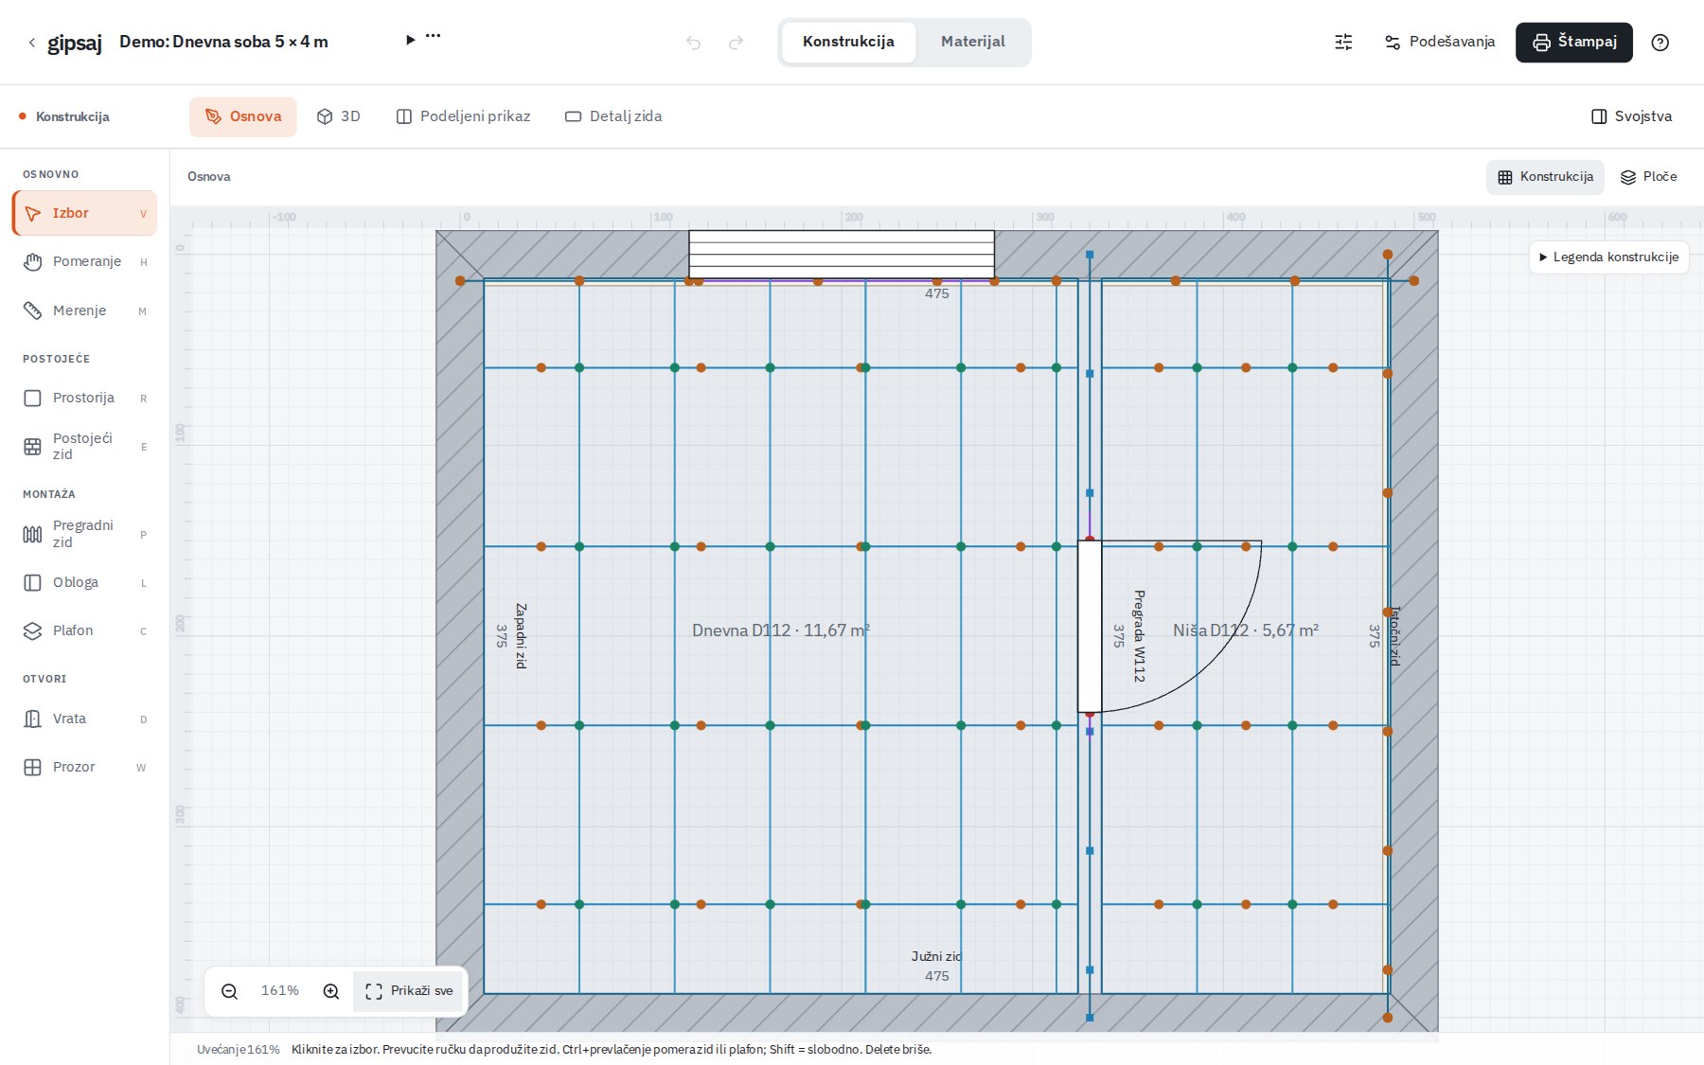Toggle the Konstrukcija layer display
Image resolution: width=1704 pixels, height=1065 pixels.
coord(1545,177)
